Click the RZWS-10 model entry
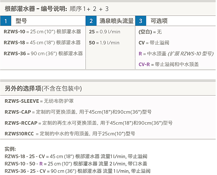Image resolution: width=217 pixels, height=175 pixels. click(x=42, y=32)
